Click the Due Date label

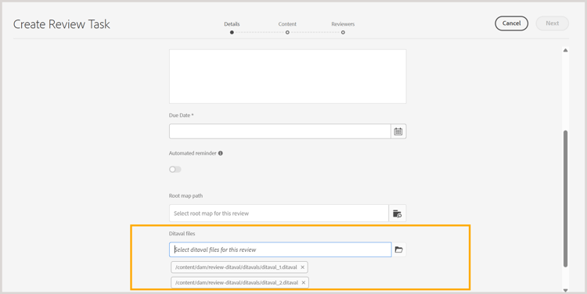(182, 116)
